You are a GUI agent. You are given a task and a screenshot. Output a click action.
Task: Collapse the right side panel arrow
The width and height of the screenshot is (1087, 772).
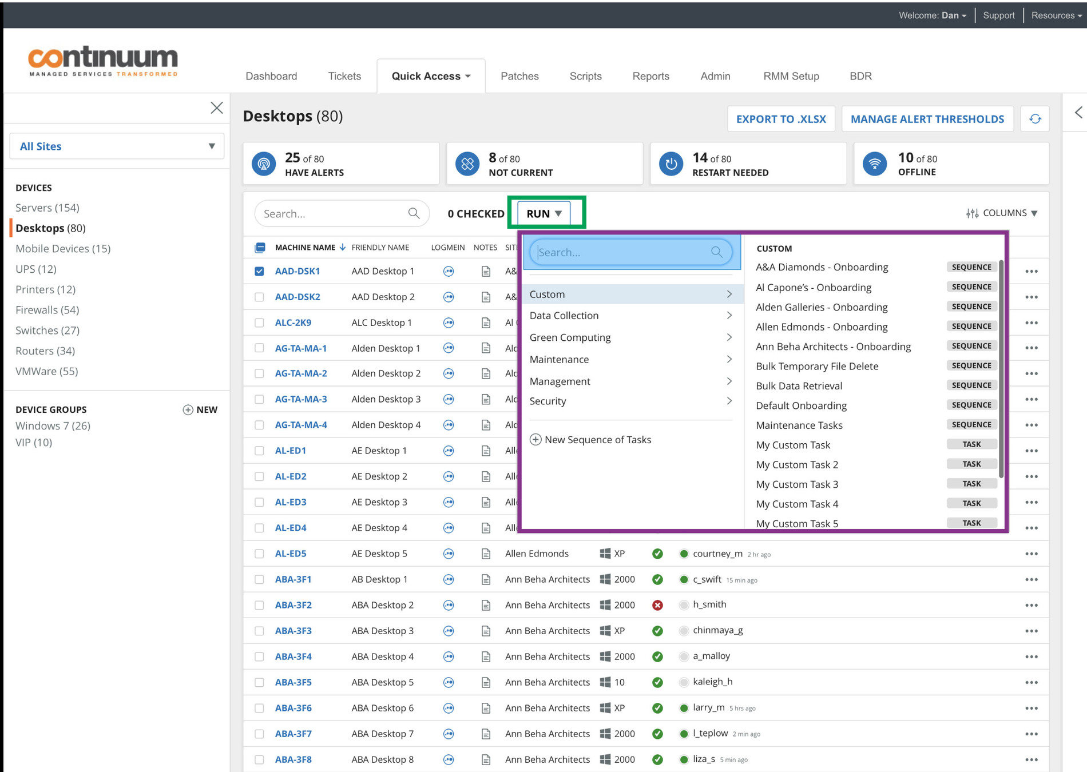[1078, 112]
